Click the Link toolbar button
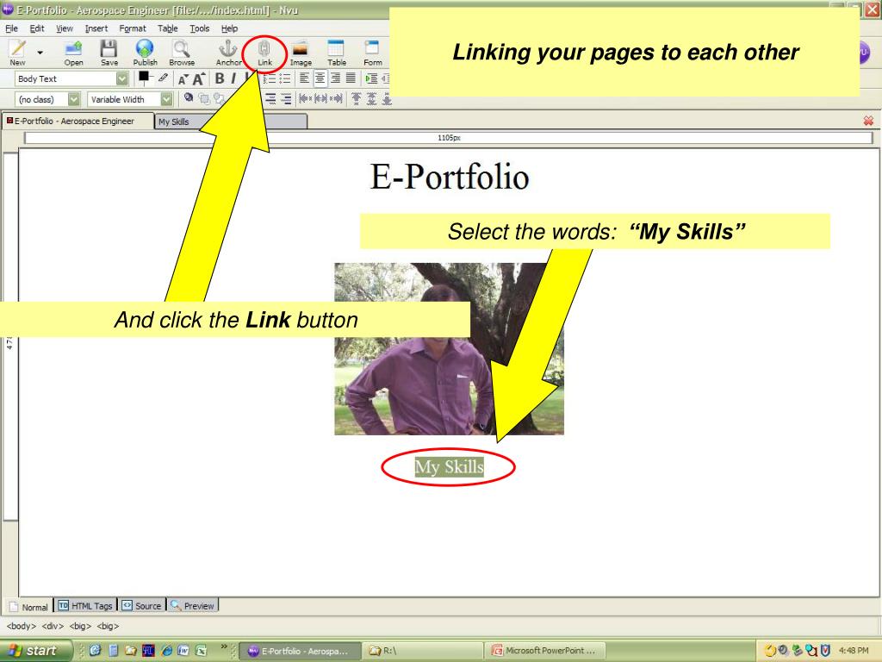 (264, 53)
